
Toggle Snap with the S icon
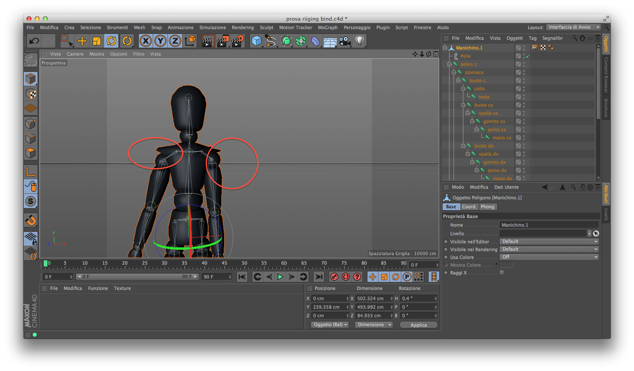pos(31,201)
